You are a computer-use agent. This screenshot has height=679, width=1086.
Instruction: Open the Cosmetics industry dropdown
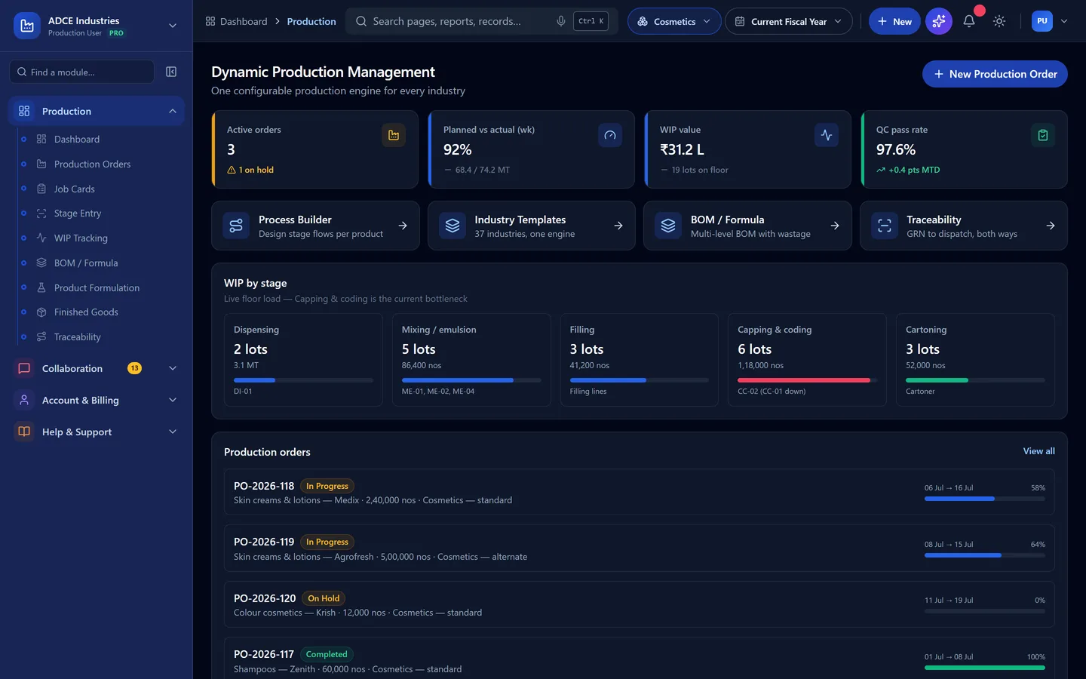point(674,21)
